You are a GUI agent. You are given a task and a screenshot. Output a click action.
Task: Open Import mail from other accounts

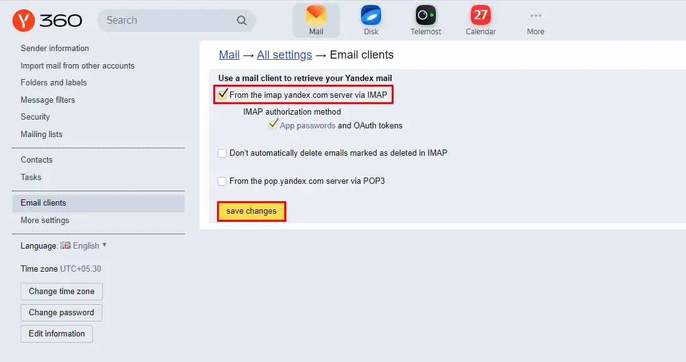coord(77,65)
